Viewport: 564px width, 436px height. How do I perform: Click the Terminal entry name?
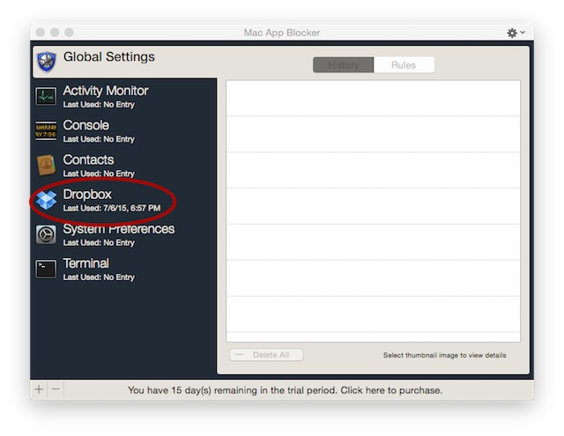pos(86,263)
